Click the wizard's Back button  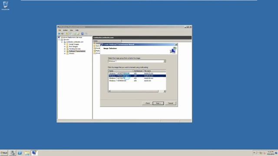click(147, 103)
